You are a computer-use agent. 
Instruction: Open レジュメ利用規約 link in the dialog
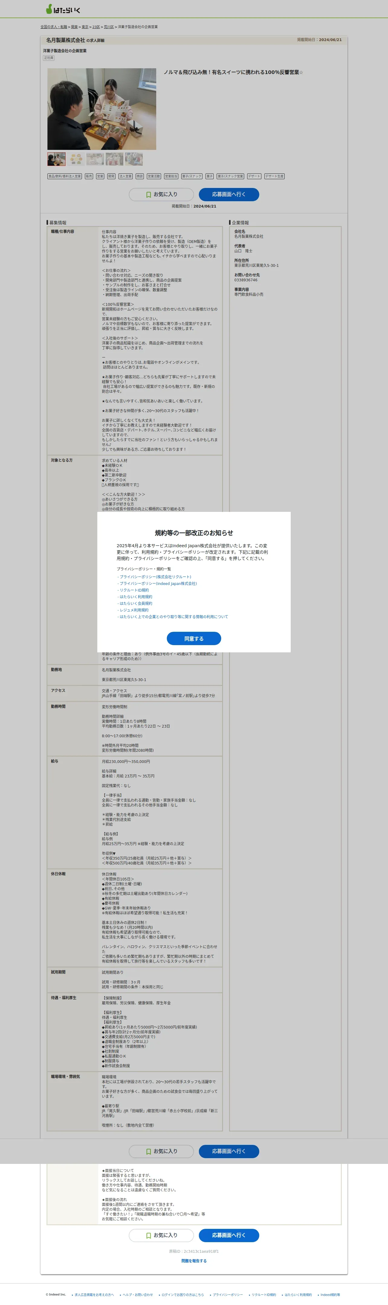click(134, 609)
